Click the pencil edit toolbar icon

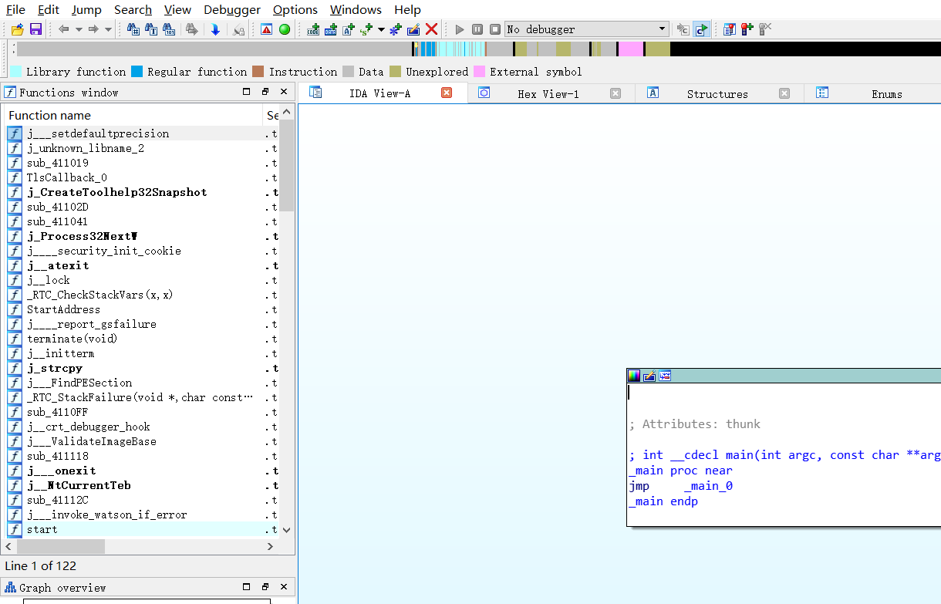(x=413, y=29)
